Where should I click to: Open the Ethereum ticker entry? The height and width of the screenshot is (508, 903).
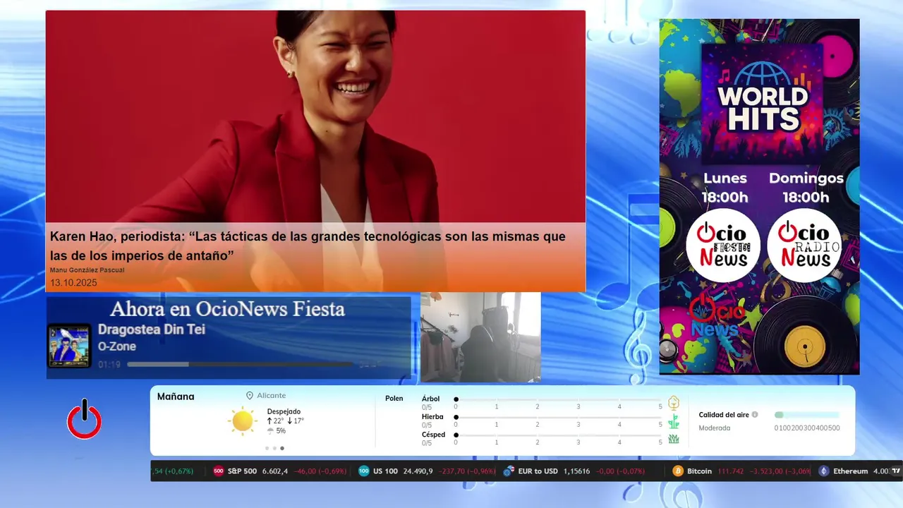854,471
